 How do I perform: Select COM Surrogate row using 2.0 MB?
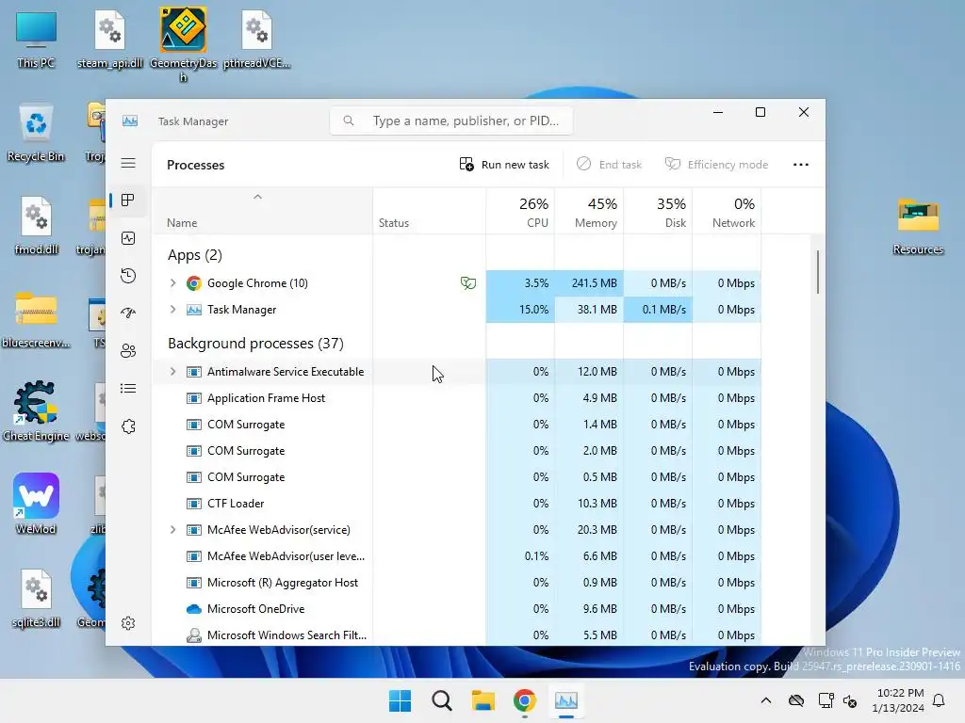point(456,451)
